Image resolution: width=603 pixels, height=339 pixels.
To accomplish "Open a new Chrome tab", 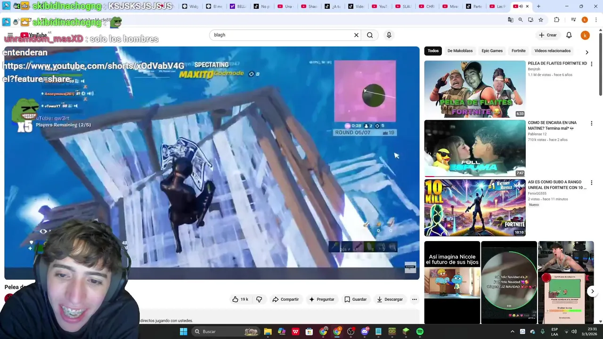I will 538,7.
